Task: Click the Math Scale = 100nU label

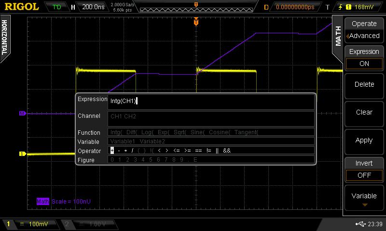Action: coord(64,202)
